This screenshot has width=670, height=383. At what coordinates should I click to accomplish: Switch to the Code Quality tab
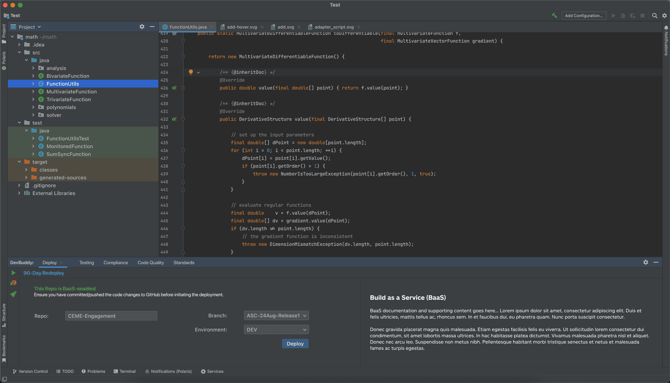(151, 263)
